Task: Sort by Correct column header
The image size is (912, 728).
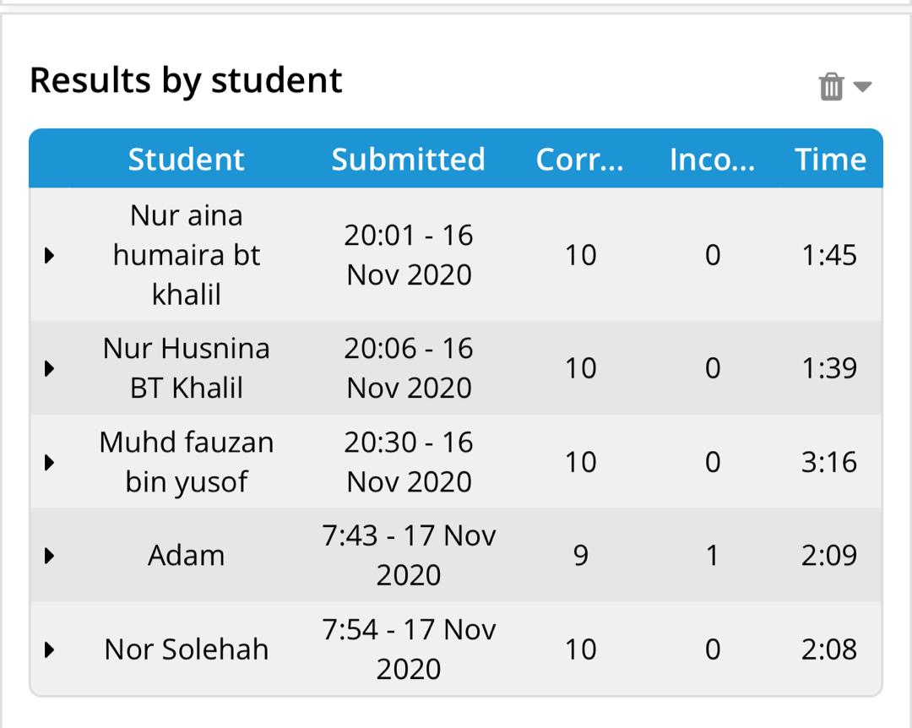Action: point(580,160)
